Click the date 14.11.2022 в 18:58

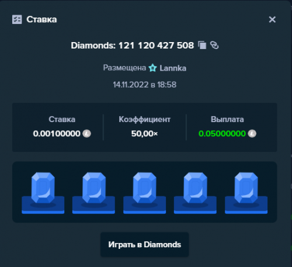click(145, 85)
